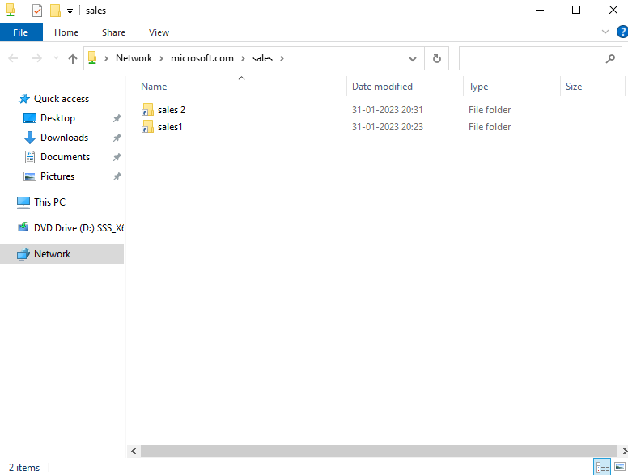Click the network folder icon in address bar
Viewport: 628px width, 475px height.
(x=92, y=58)
